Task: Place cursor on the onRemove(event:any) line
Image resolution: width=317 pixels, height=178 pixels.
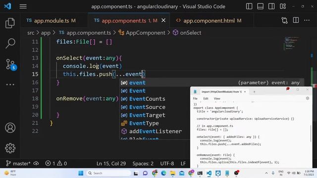Action: 87,98
